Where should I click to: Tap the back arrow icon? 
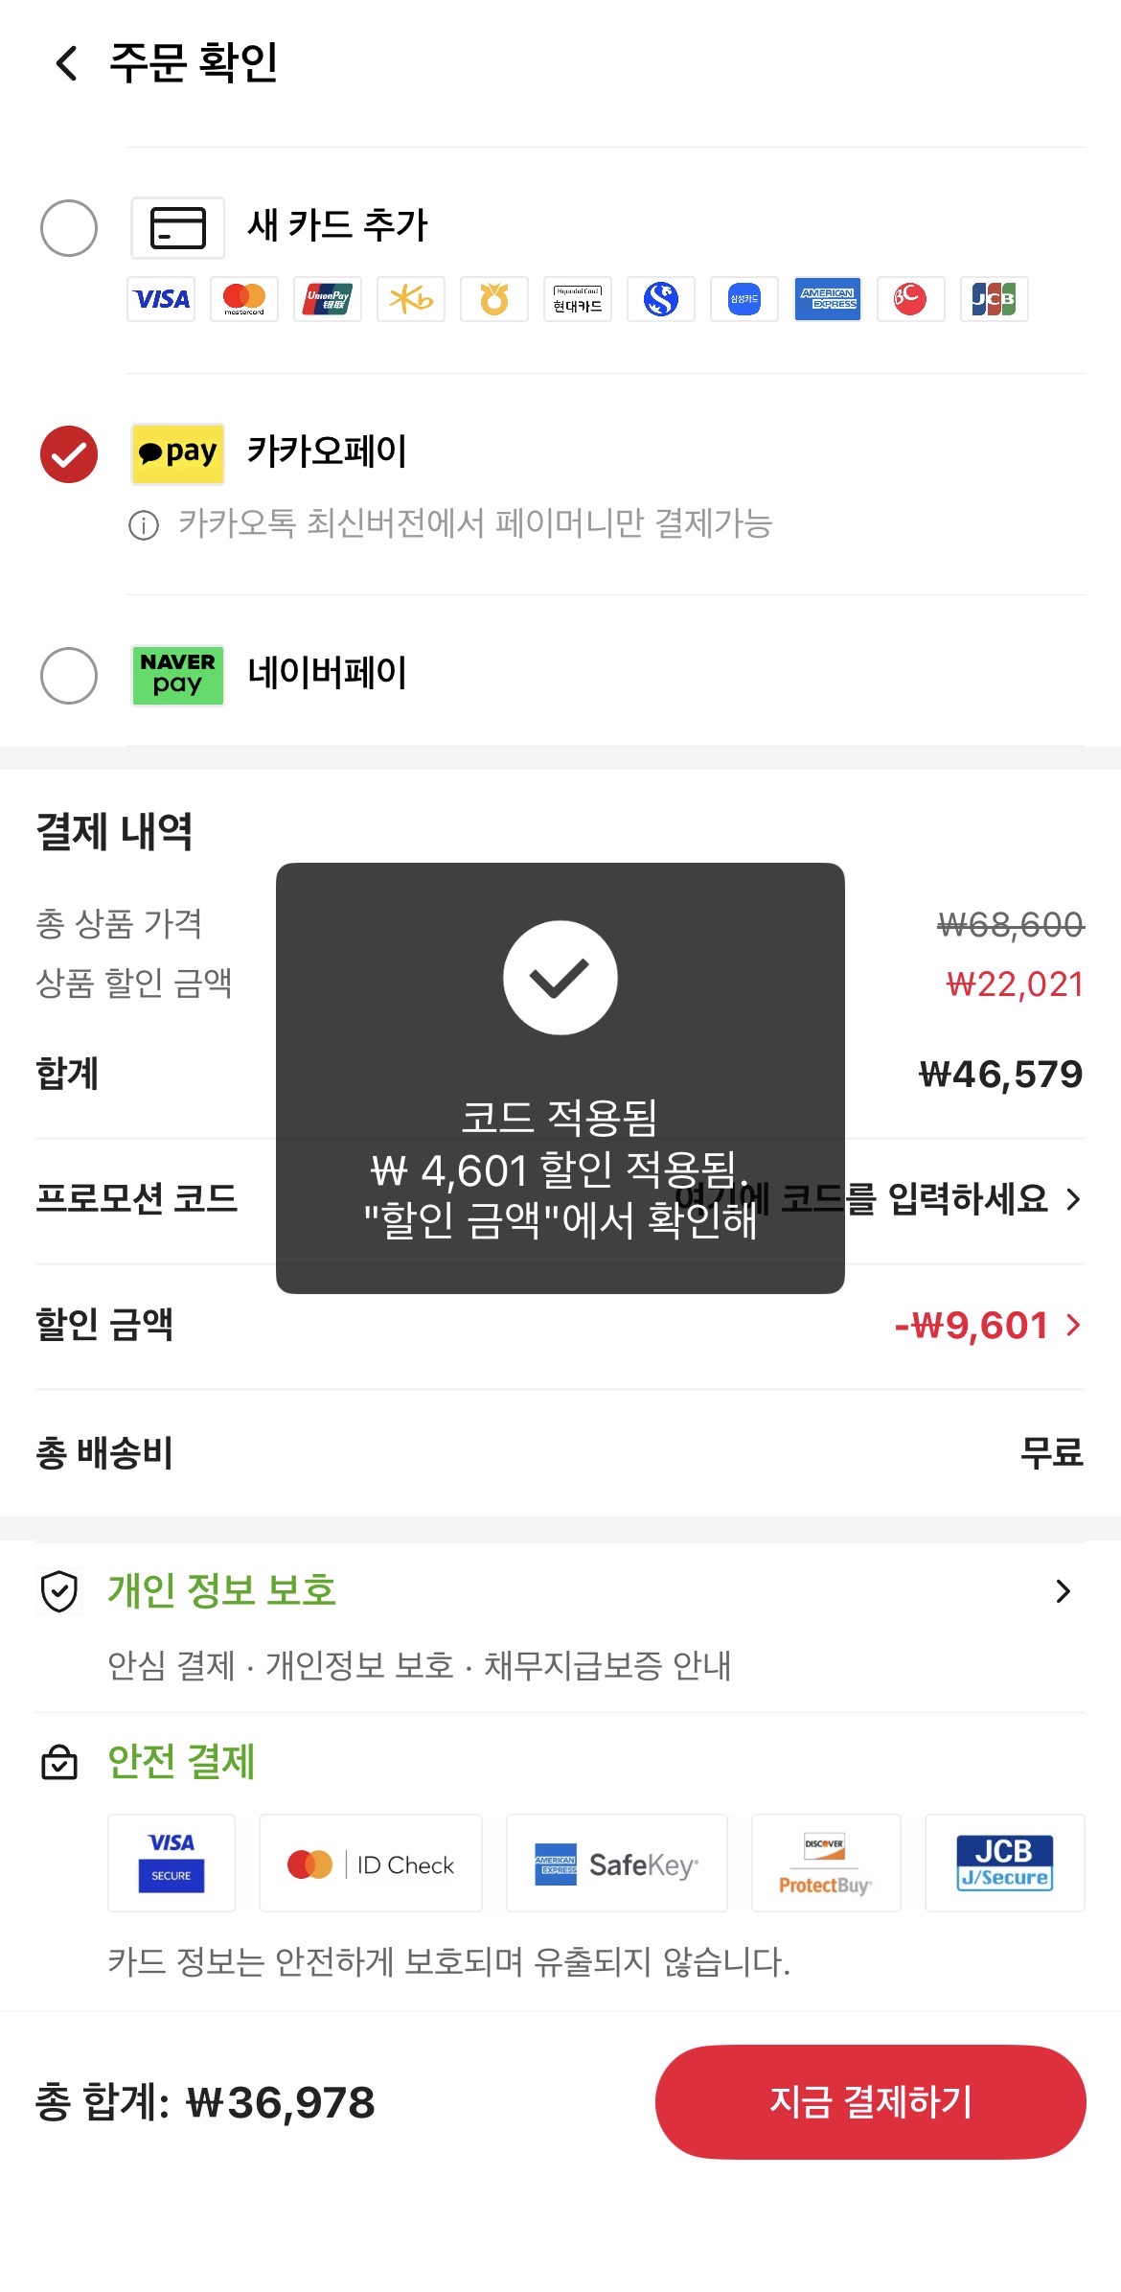pyautogui.click(x=66, y=63)
